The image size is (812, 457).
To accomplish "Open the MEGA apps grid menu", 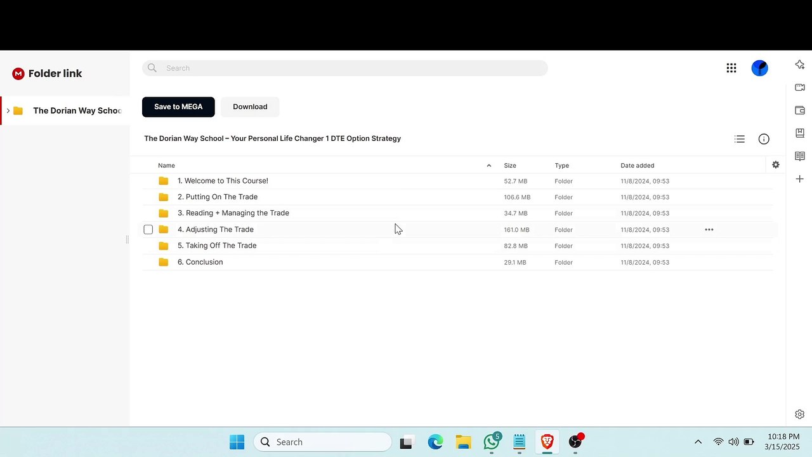I will (731, 68).
